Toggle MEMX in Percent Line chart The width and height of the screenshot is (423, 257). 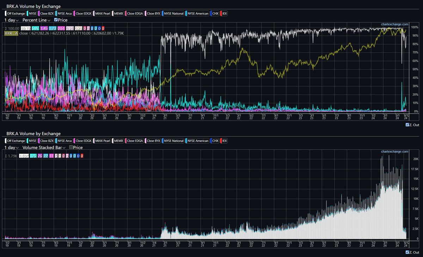point(118,13)
